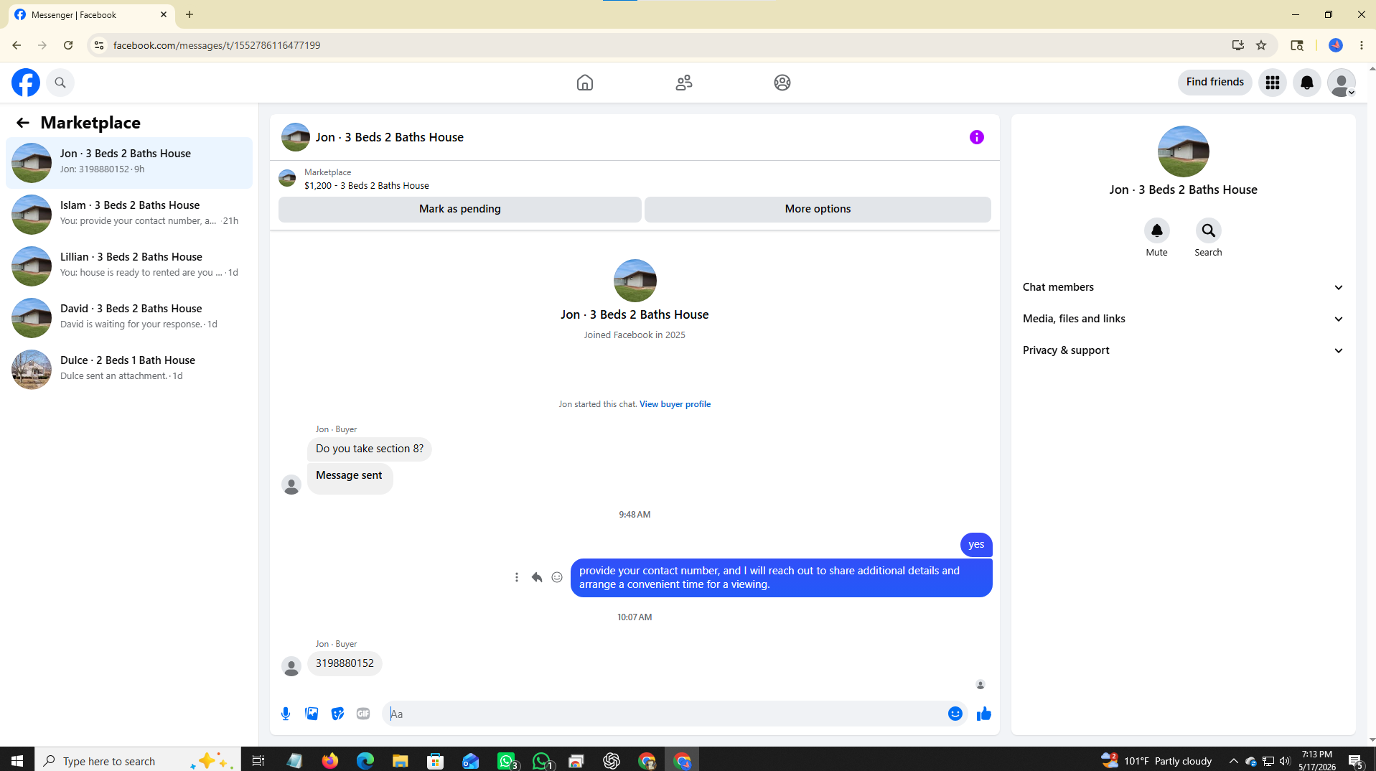This screenshot has width=1376, height=771.
Task: Expand the Chat members section
Action: point(1184,287)
